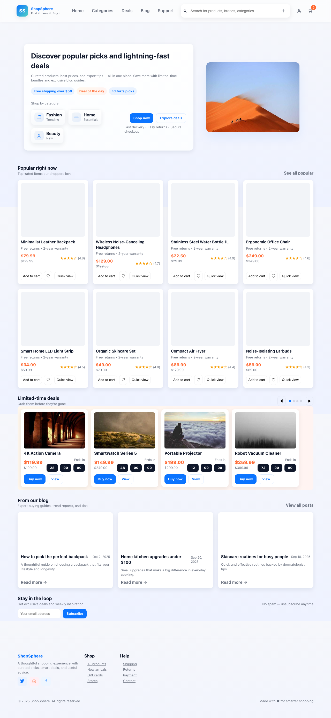Open the Home nav item

pos(78,11)
